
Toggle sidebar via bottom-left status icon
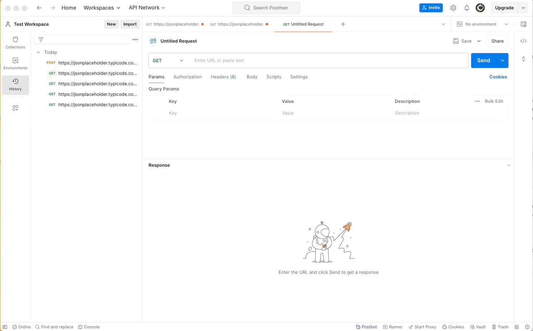[5, 327]
